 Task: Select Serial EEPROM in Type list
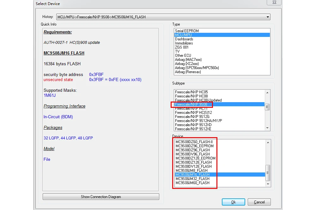222,31
